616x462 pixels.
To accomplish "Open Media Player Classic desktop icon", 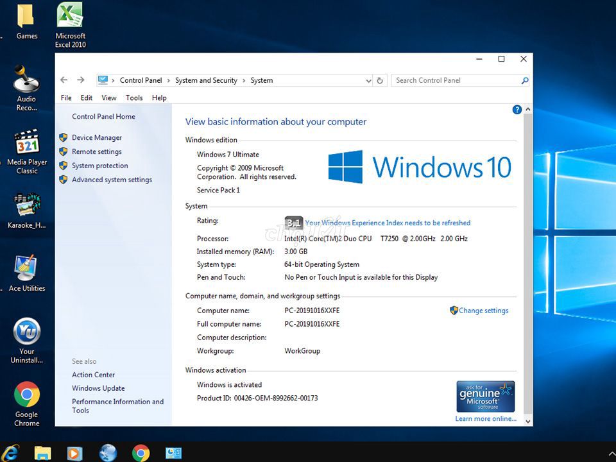I will coord(27,151).
